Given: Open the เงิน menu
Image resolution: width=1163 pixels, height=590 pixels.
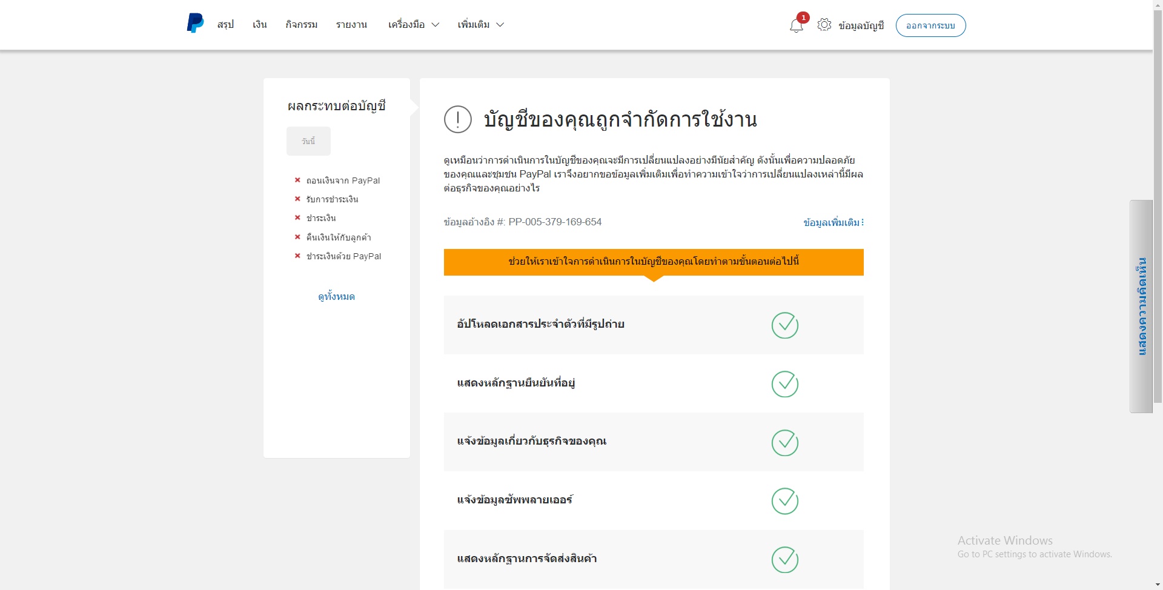Looking at the screenshot, I should click(x=260, y=25).
